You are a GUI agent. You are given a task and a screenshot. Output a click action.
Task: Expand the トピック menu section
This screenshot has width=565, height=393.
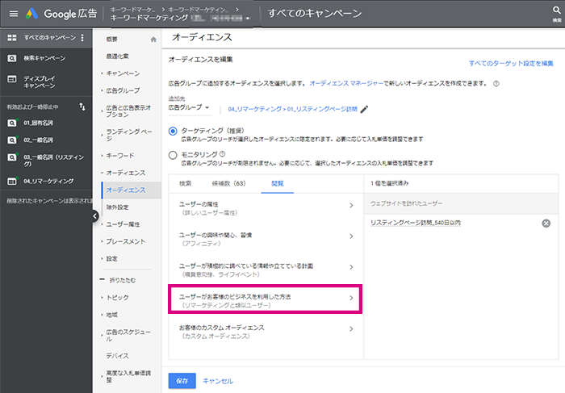(118, 298)
